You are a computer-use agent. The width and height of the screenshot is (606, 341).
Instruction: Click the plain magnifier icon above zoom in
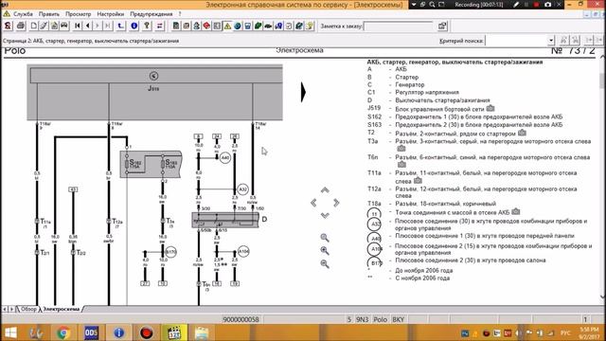(x=325, y=238)
